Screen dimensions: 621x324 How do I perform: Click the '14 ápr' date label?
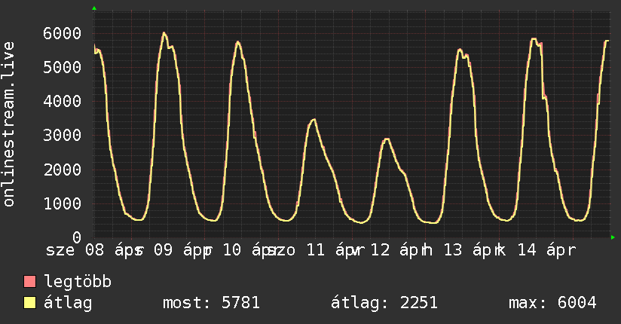pyautogui.click(x=546, y=250)
